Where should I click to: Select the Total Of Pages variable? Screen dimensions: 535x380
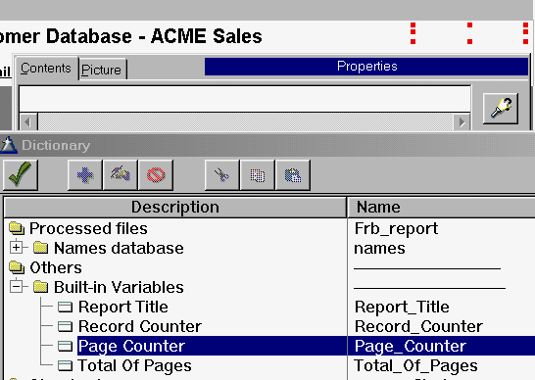pyautogui.click(x=134, y=365)
